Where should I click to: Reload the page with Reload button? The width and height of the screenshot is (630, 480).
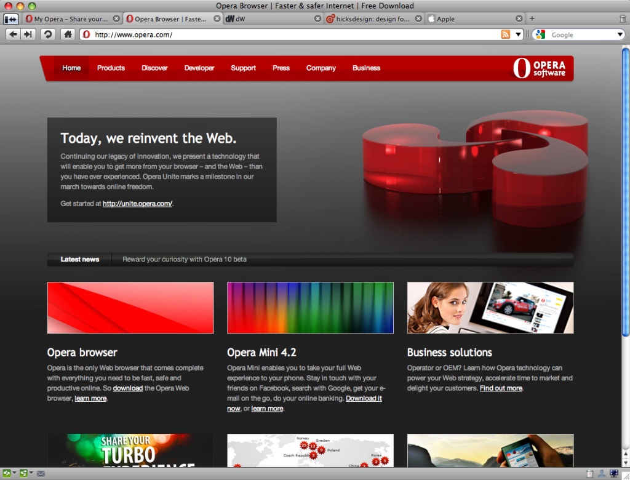(48, 34)
